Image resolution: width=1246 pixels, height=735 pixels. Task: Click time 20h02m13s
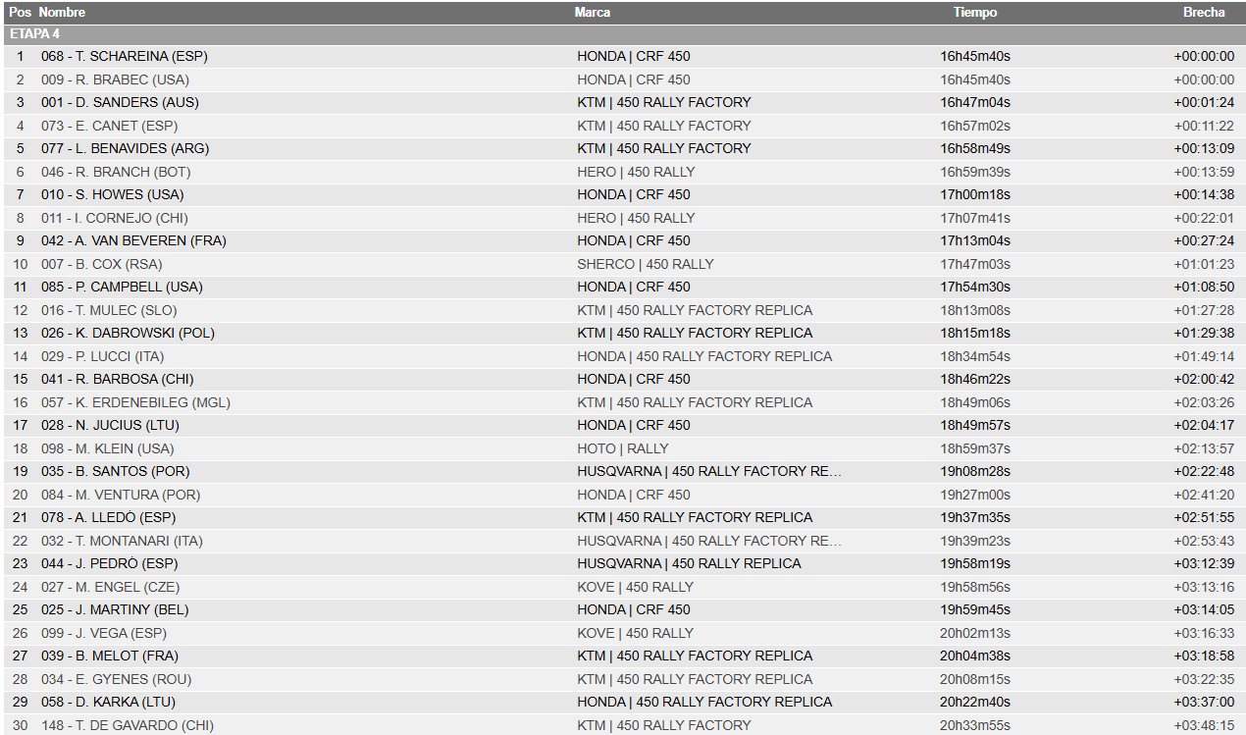[975, 633]
